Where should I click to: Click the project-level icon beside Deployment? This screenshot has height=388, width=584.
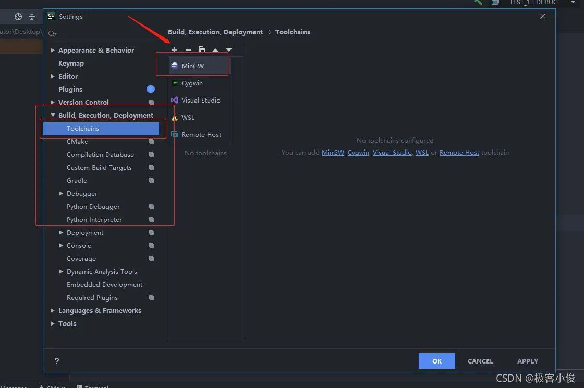pyautogui.click(x=151, y=232)
